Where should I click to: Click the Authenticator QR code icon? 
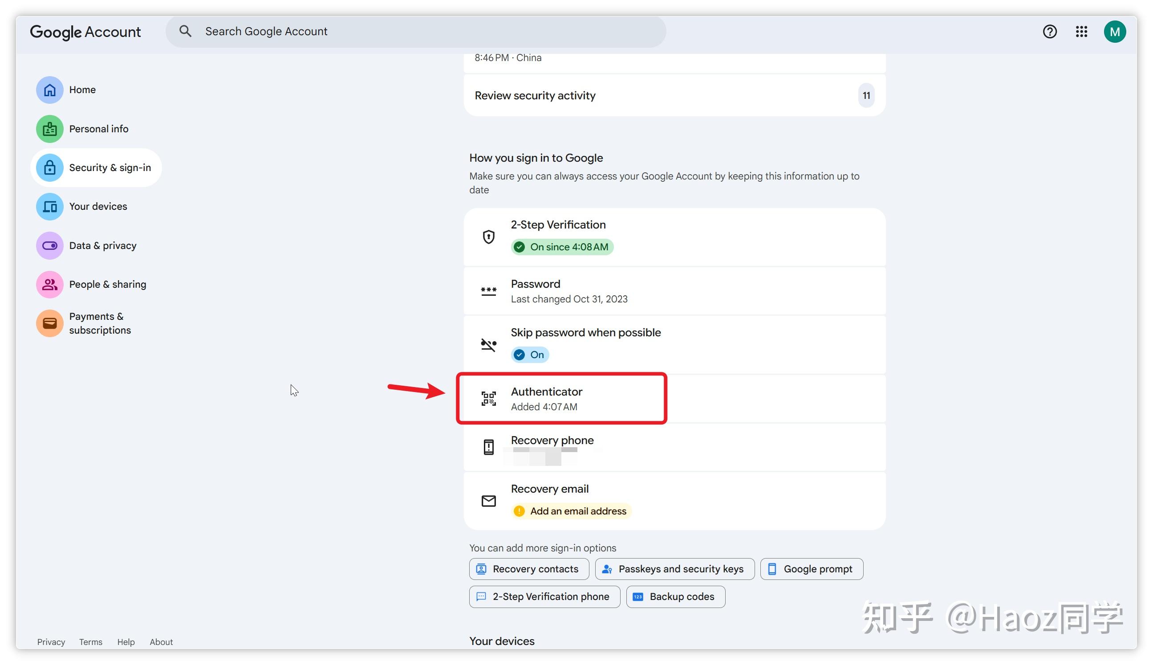[488, 399]
